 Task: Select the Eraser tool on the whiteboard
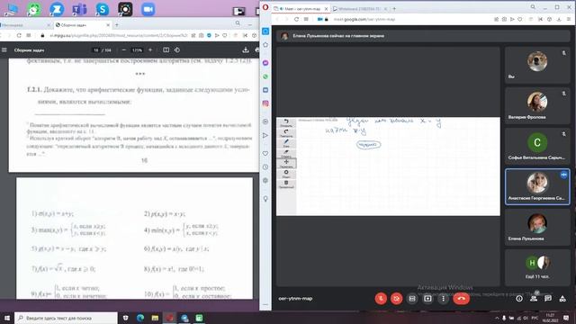(x=286, y=154)
